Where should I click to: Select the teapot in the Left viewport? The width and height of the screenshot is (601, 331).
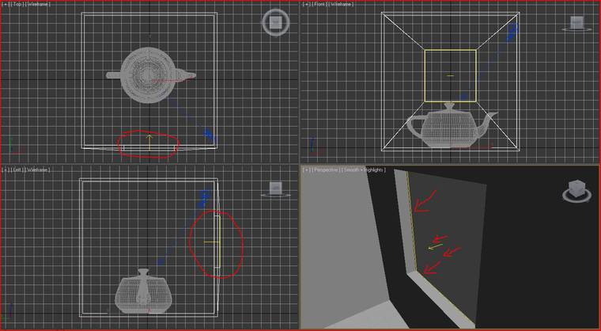(143, 291)
